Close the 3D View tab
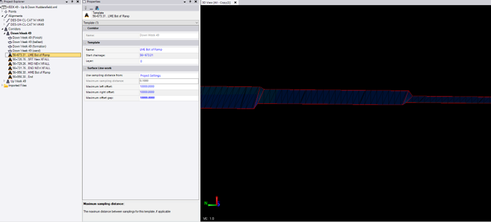The image size is (491, 222). pyautogui.click(x=236, y=3)
